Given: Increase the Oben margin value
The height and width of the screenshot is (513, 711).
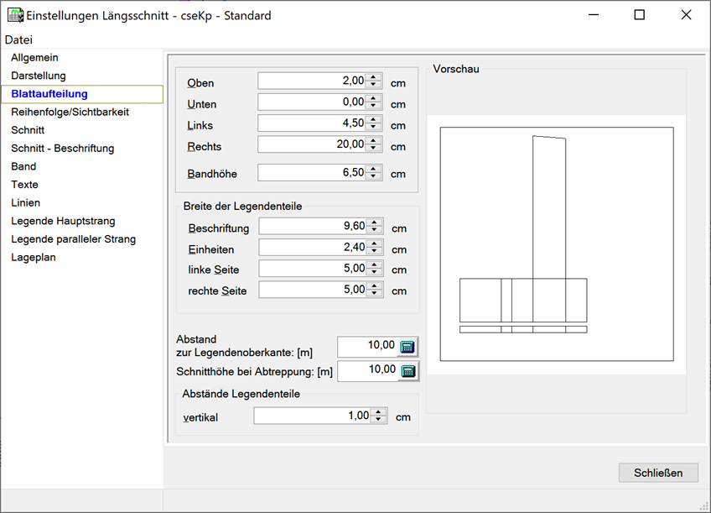Looking at the screenshot, I should click(374, 77).
